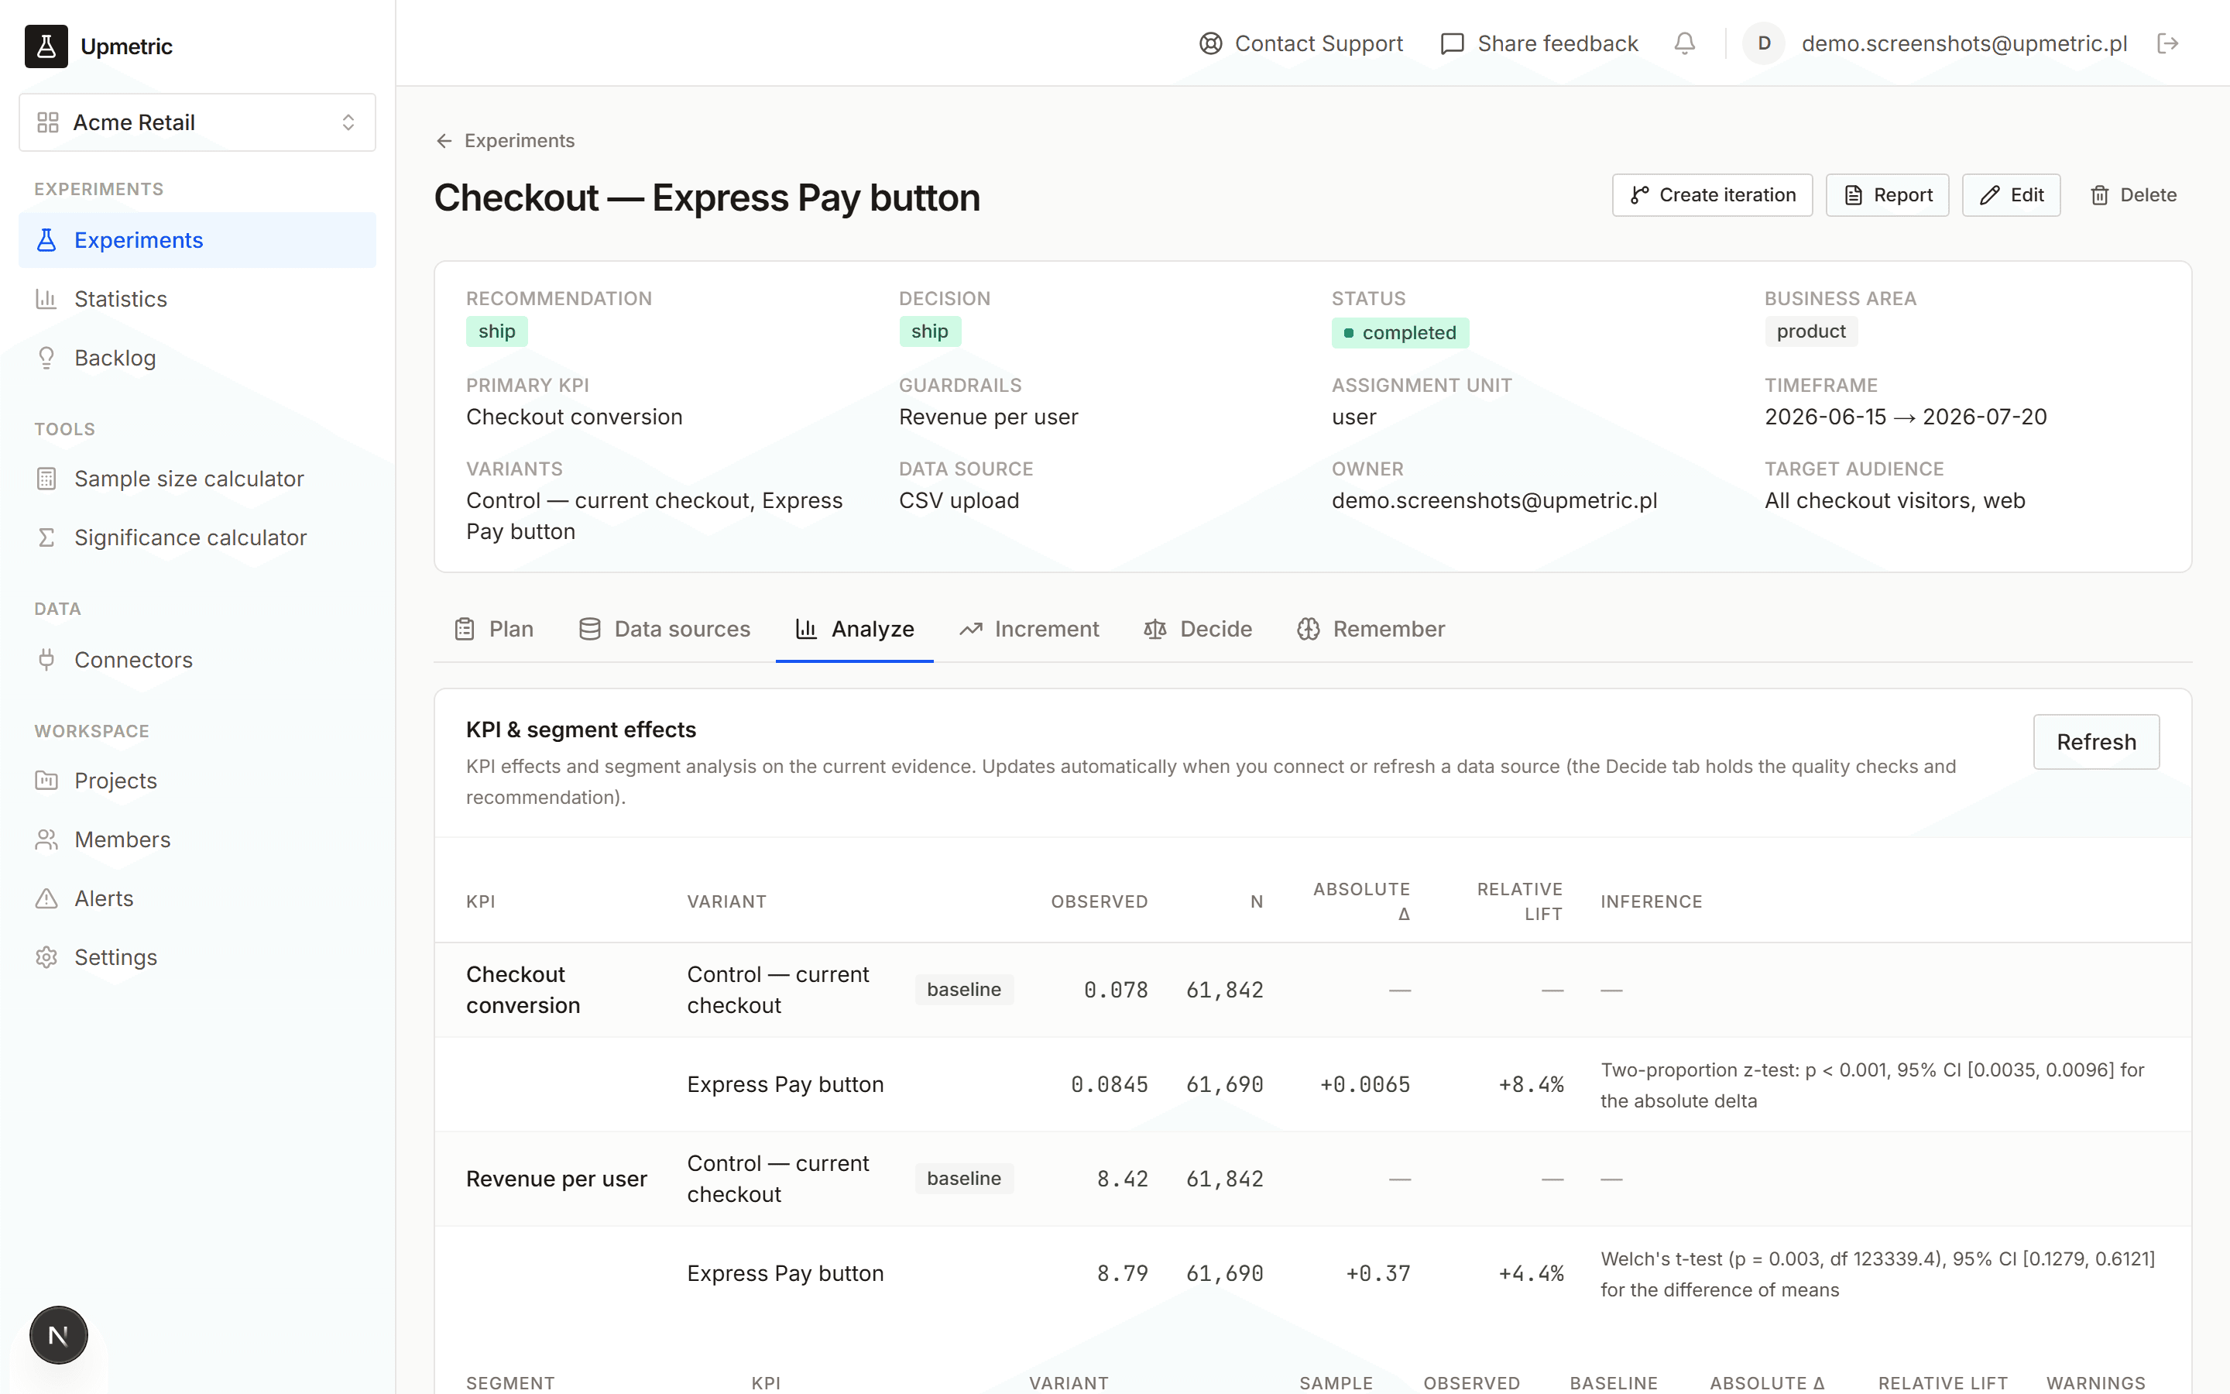Click Create iteration button
The height and width of the screenshot is (1394, 2230).
1712,194
